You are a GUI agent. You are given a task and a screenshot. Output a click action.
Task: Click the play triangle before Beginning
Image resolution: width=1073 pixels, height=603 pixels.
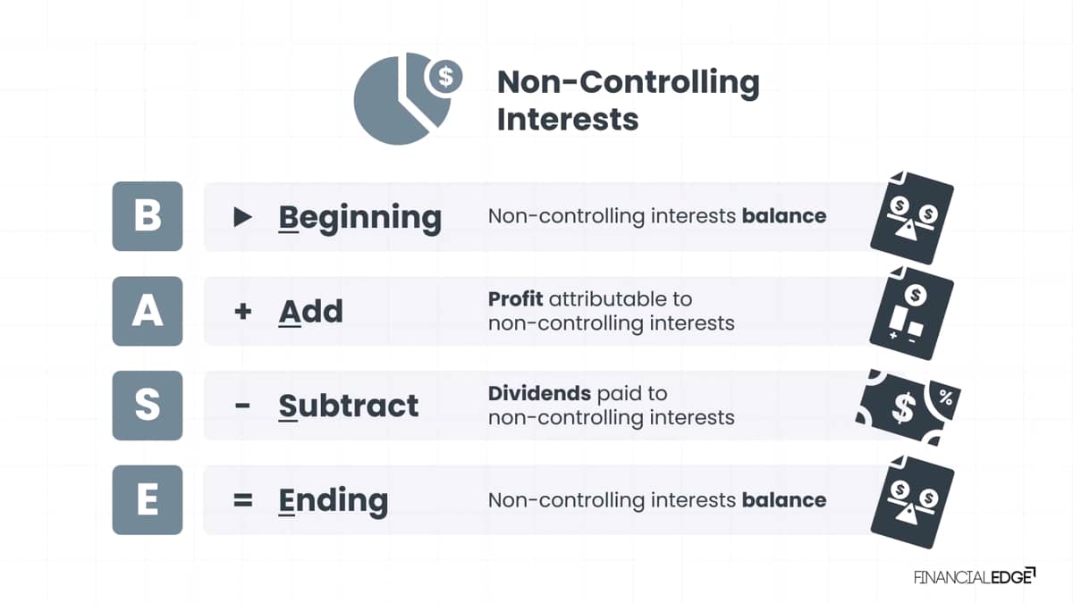(242, 217)
